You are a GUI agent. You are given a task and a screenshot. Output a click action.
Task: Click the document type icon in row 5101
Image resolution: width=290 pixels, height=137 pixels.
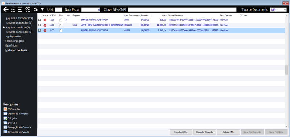coord(61,20)
